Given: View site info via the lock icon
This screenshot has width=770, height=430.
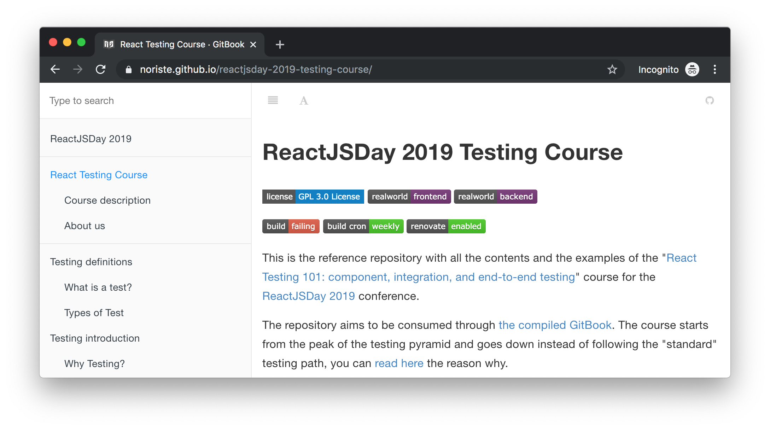Looking at the screenshot, I should [129, 70].
